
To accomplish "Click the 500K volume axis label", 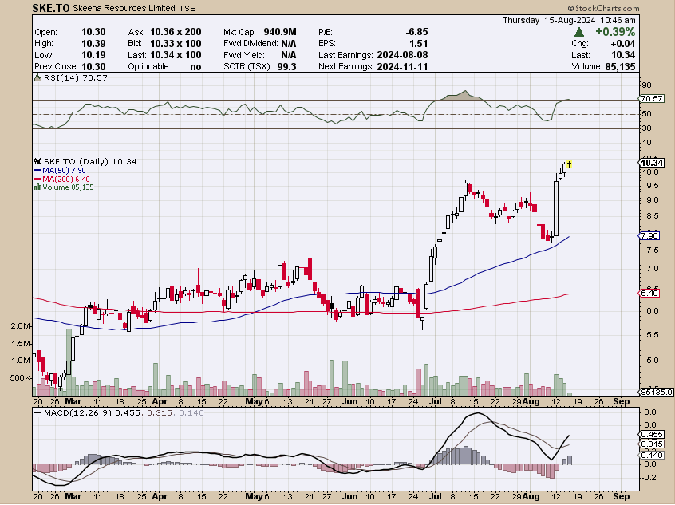I will coord(20,378).
